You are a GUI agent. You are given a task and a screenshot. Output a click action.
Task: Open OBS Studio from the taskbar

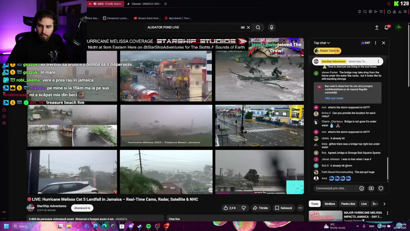tap(157, 226)
